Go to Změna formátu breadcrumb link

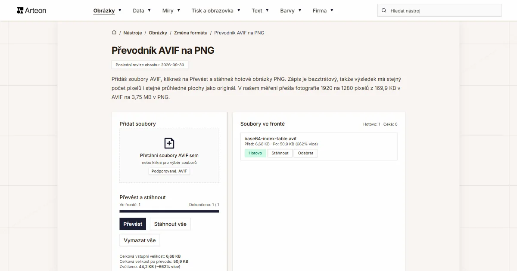(190, 33)
